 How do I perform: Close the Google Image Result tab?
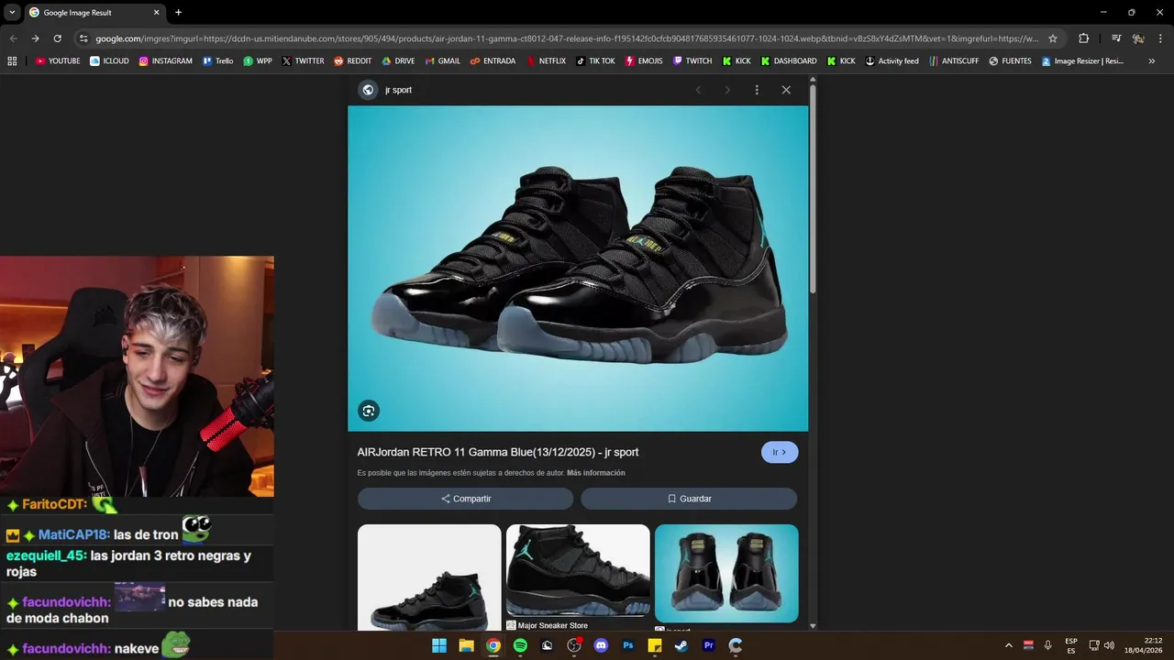click(156, 13)
